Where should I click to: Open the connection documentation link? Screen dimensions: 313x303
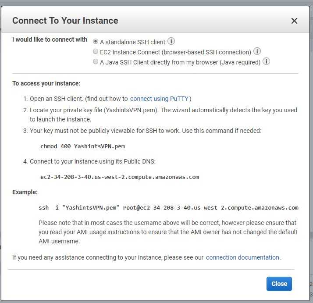coord(242,257)
